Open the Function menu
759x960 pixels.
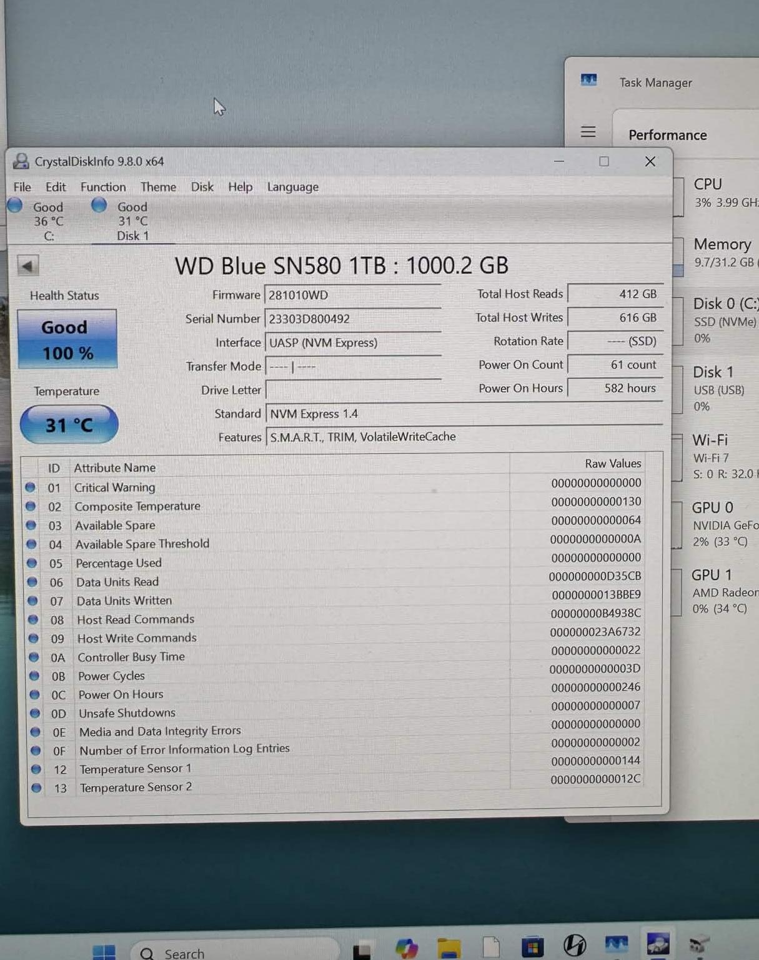click(103, 187)
